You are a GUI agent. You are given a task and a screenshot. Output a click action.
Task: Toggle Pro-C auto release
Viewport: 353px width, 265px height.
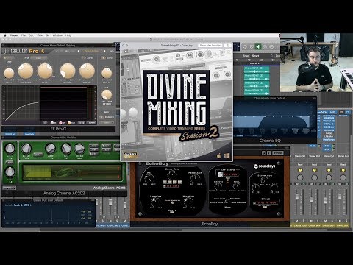(83, 58)
